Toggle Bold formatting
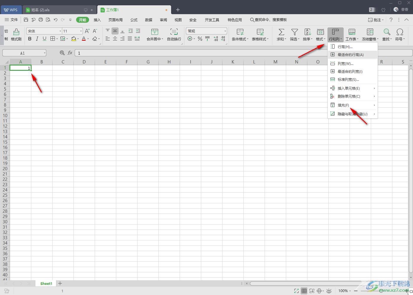Image resolution: width=413 pixels, height=295 pixels. (30, 39)
